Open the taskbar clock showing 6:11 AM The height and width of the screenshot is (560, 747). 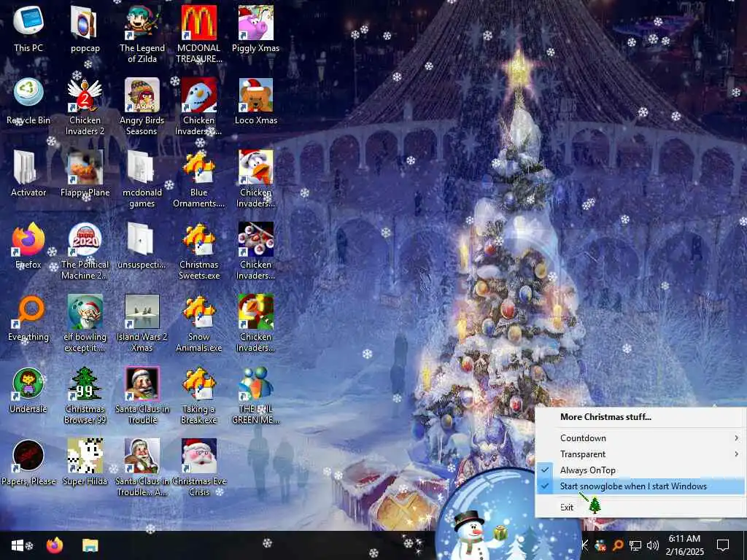pyautogui.click(x=684, y=545)
